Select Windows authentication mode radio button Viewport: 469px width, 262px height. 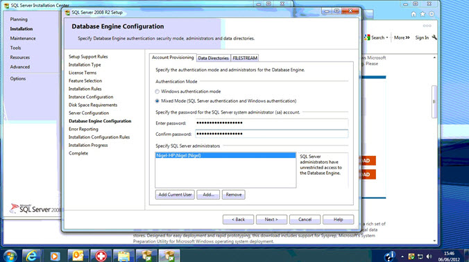click(157, 91)
